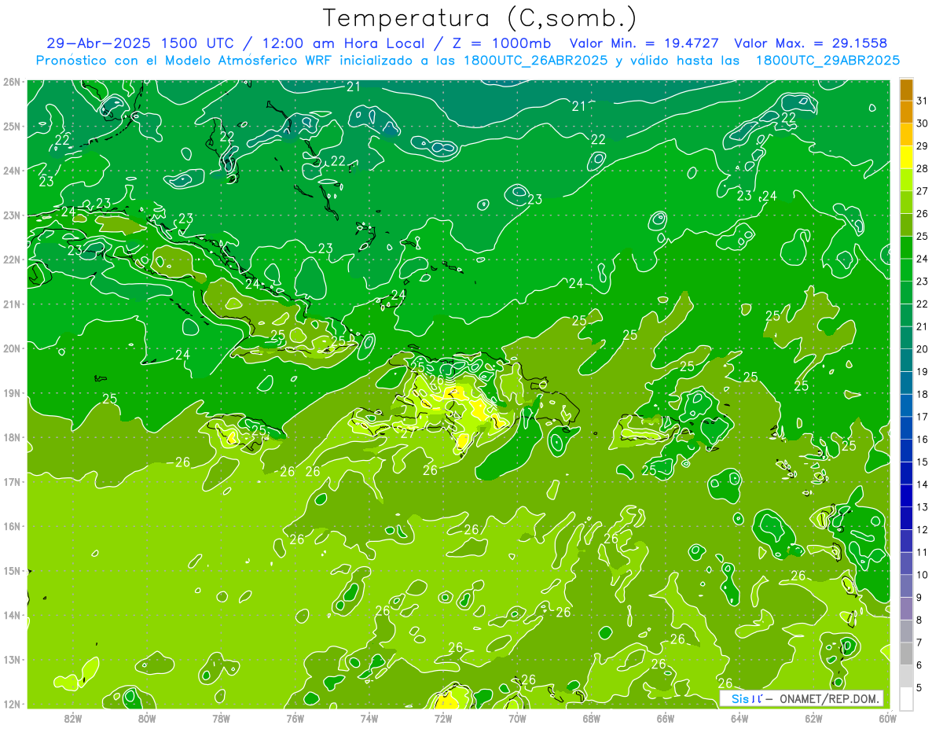Click the '26N' latitude axis label
This screenshot has width=943, height=729.
coord(12,82)
